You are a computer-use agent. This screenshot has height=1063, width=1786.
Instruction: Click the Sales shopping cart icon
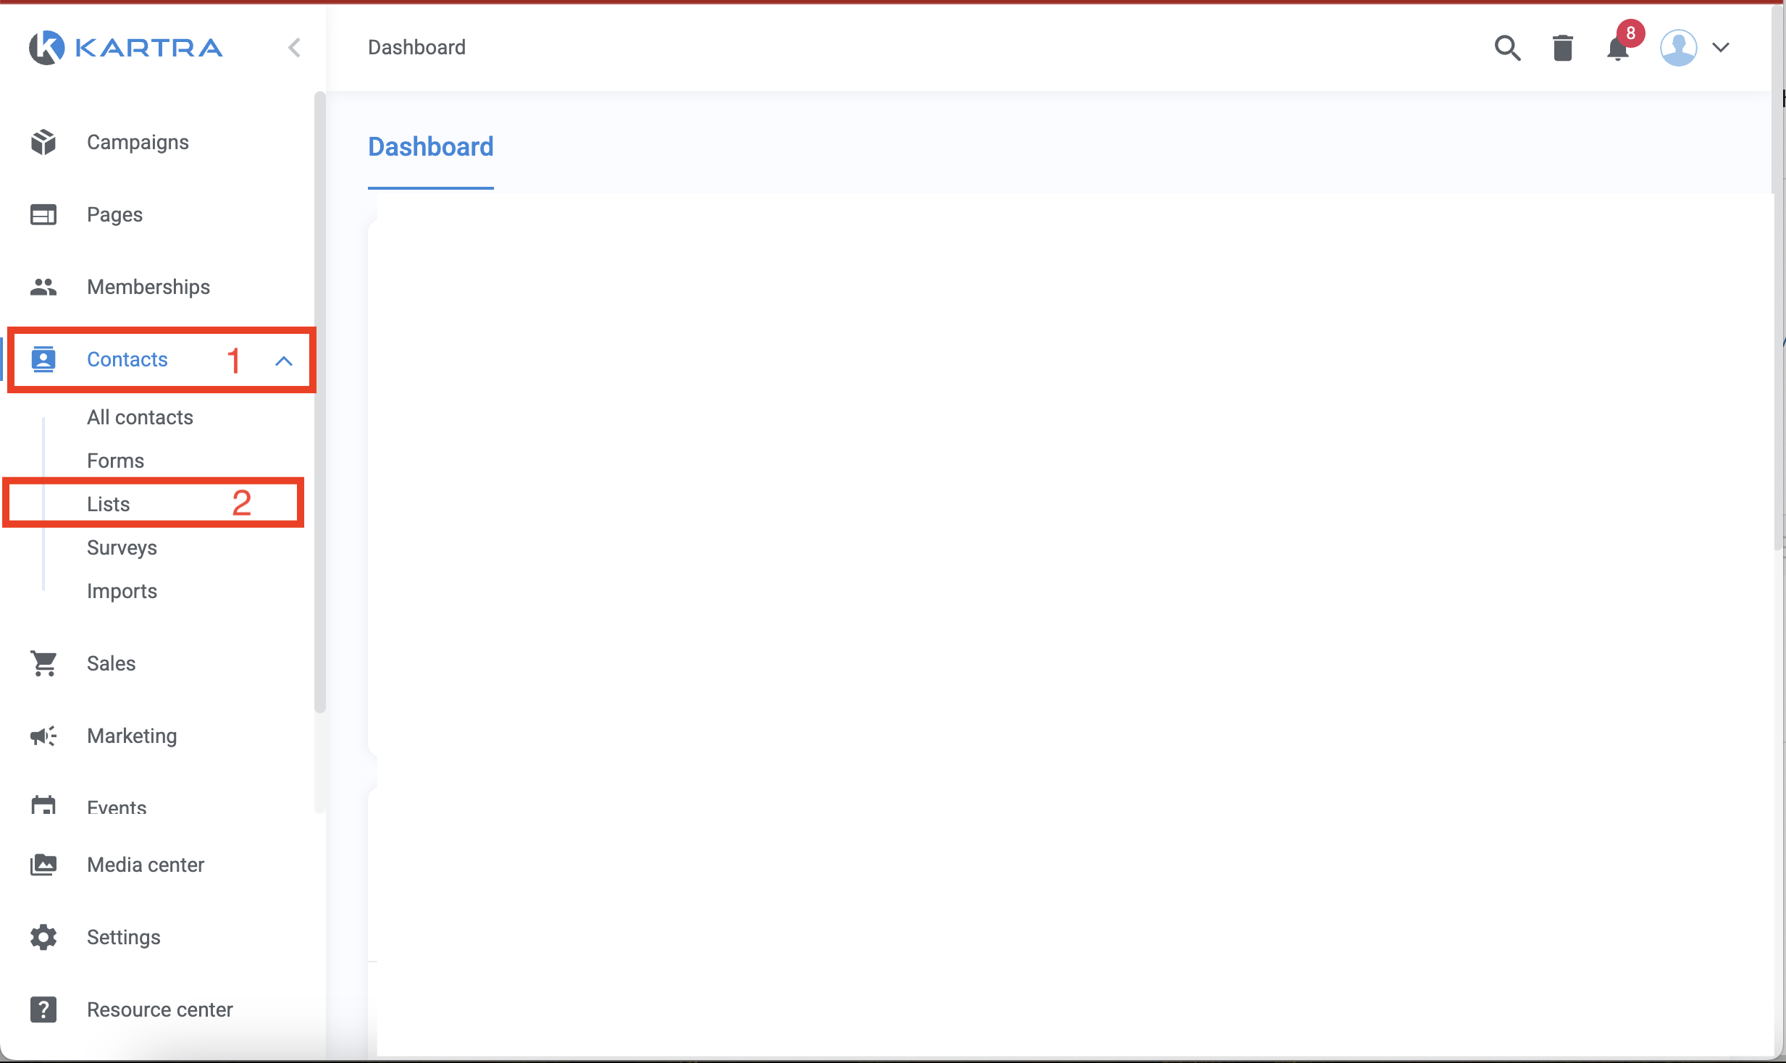(x=43, y=663)
